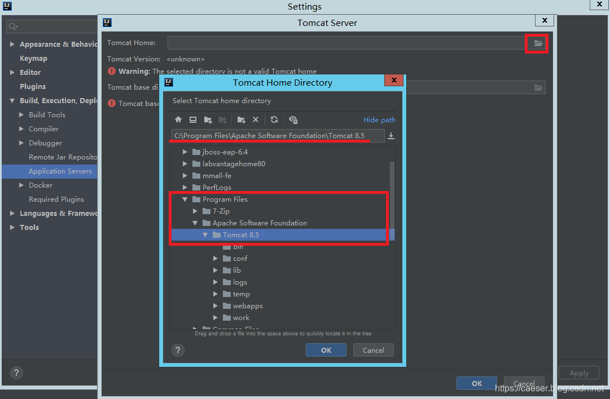
Task: Select the webapps folder
Action: [247, 306]
